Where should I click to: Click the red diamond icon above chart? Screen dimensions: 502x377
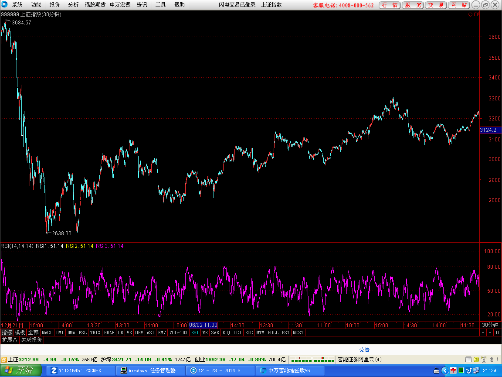tap(470, 14)
